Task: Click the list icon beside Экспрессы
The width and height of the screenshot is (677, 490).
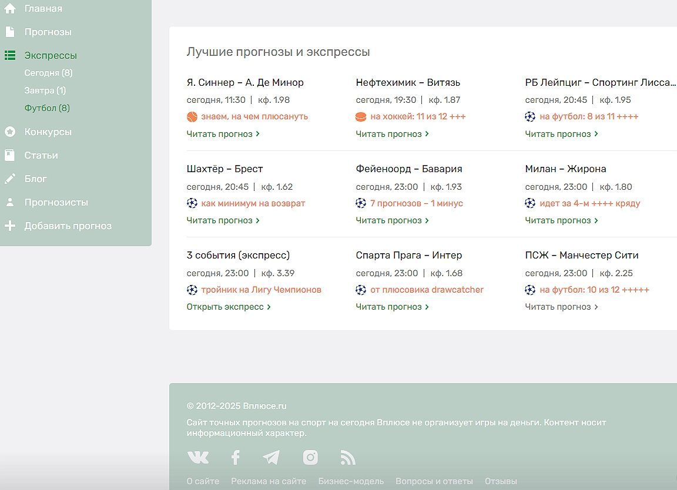Action: pos(9,55)
